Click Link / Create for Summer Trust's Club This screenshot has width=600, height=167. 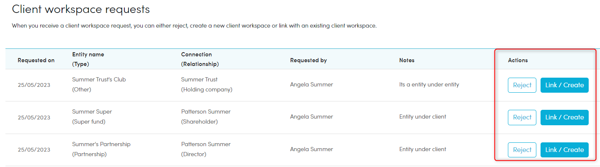564,85
